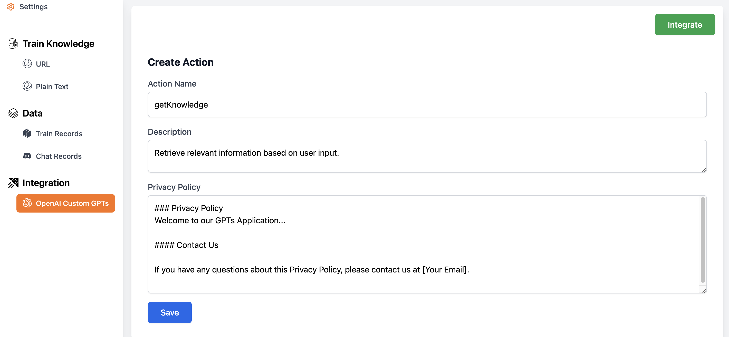Toggle OpenAI Custom GPTs integration
This screenshot has width=729, height=337.
point(65,203)
